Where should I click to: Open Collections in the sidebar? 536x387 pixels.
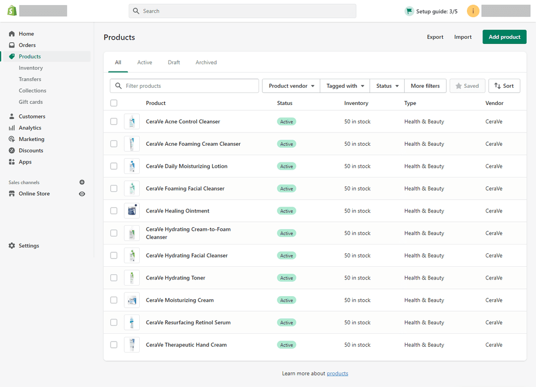click(x=32, y=90)
